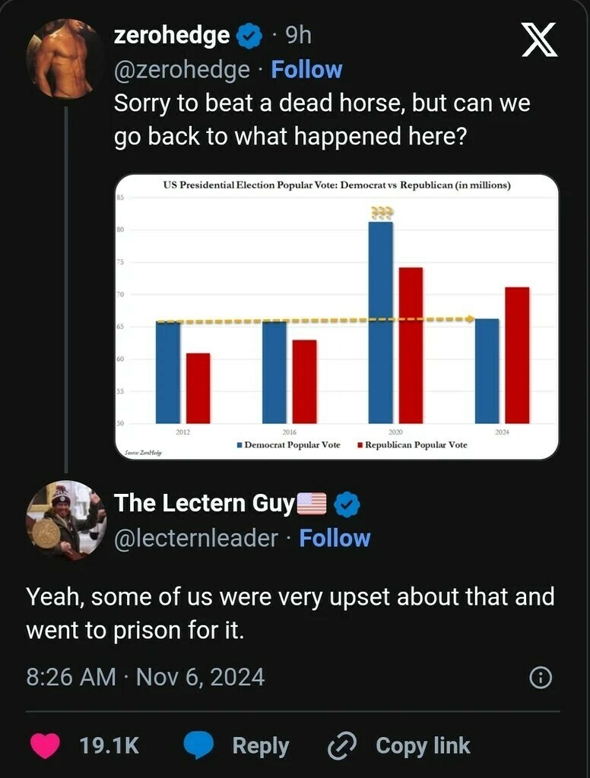Click the X logo icon
This screenshot has width=590, height=778.
click(x=540, y=40)
